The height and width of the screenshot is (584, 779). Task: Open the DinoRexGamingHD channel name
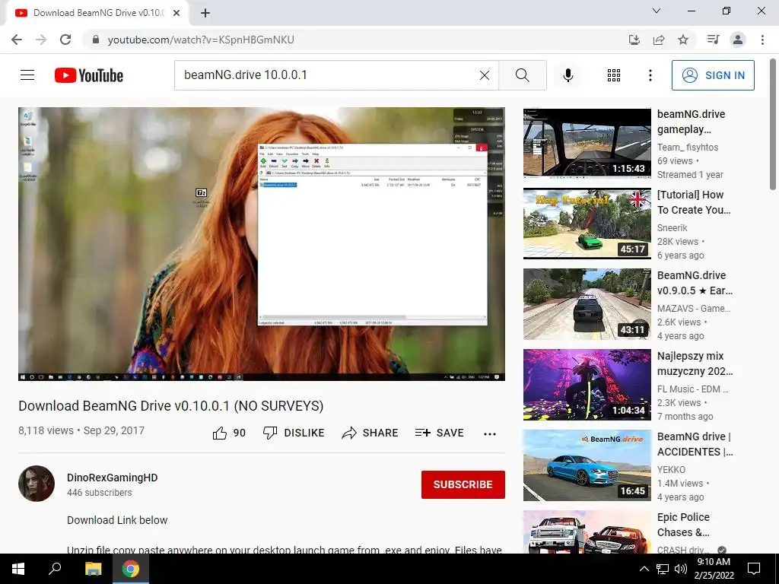click(x=113, y=478)
